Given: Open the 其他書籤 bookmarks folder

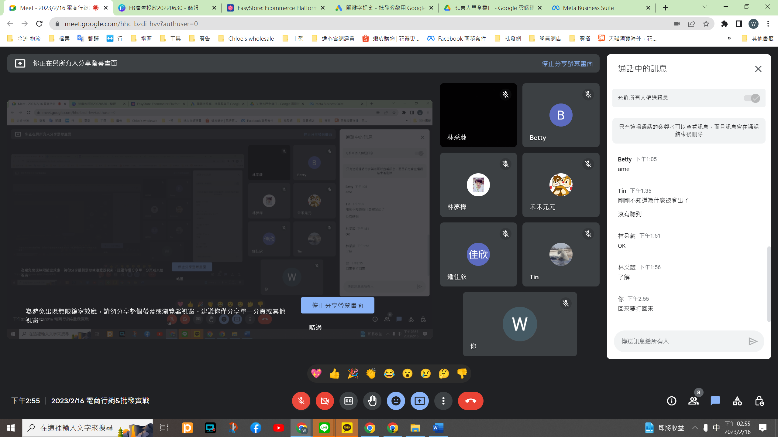Looking at the screenshot, I should (757, 39).
